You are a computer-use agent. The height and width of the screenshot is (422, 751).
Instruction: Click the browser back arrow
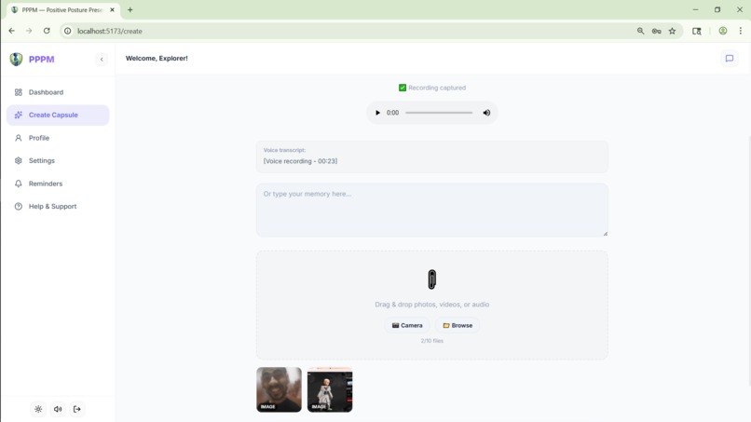click(x=12, y=31)
